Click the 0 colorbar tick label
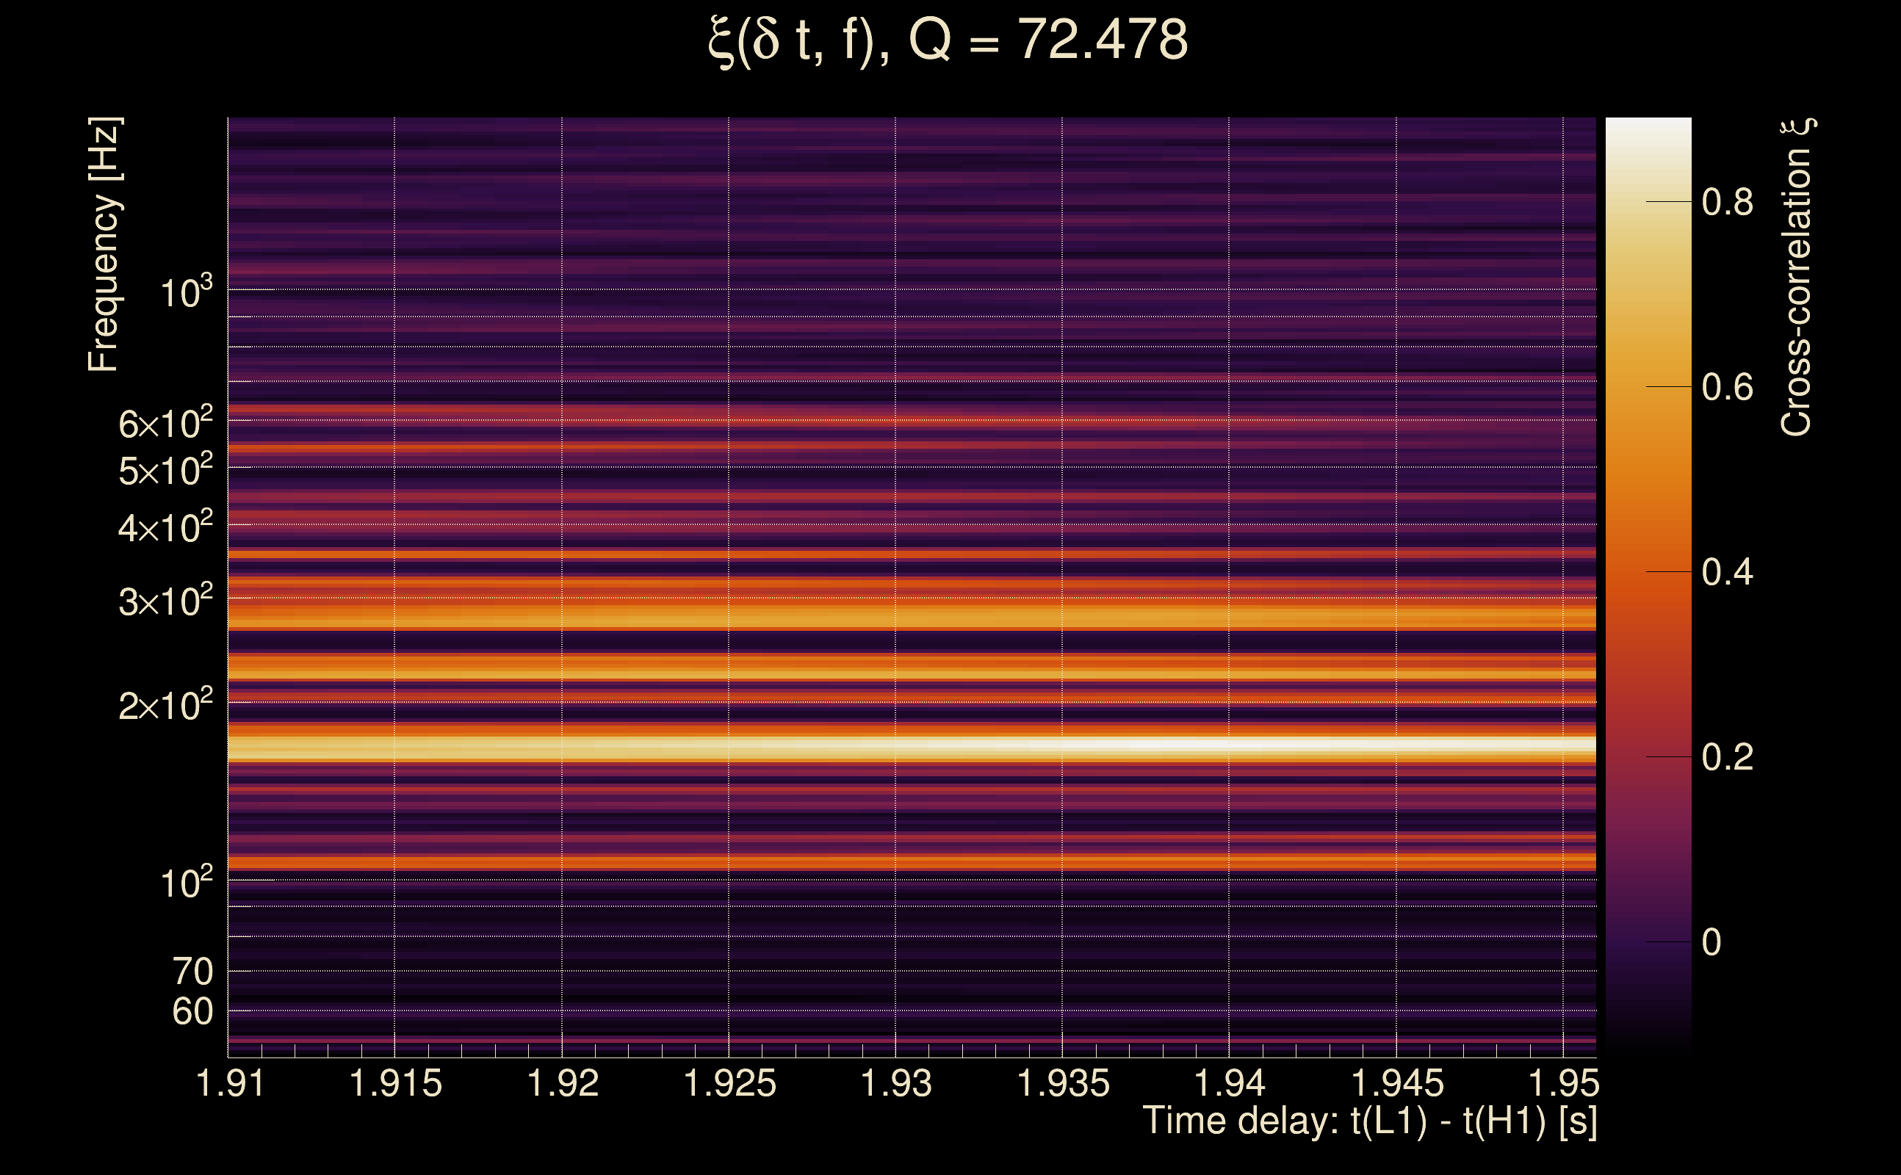This screenshot has width=1901, height=1175. [x=1711, y=943]
